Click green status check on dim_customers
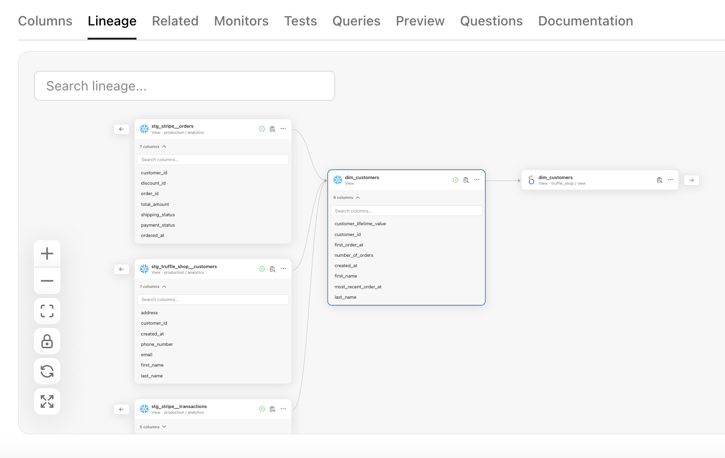This screenshot has width=725, height=458. coord(455,180)
